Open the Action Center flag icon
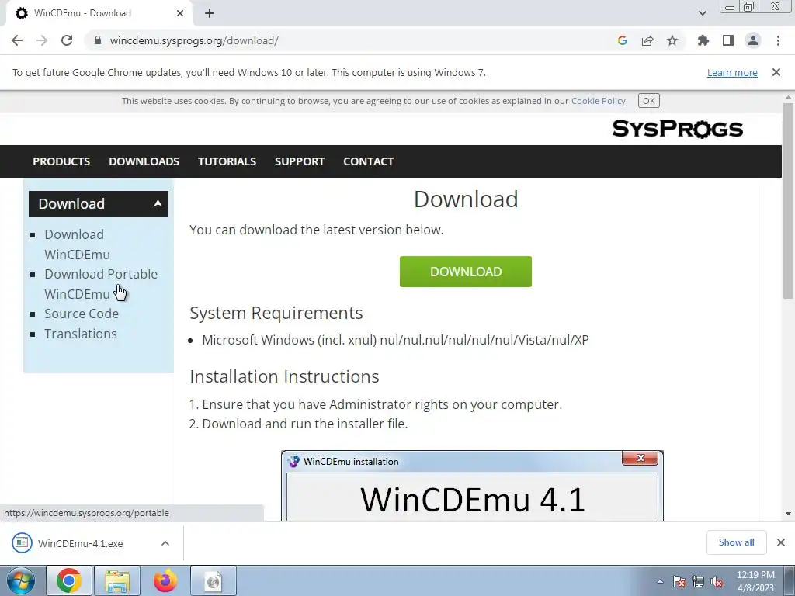The height and width of the screenshot is (596, 795). [x=679, y=581]
